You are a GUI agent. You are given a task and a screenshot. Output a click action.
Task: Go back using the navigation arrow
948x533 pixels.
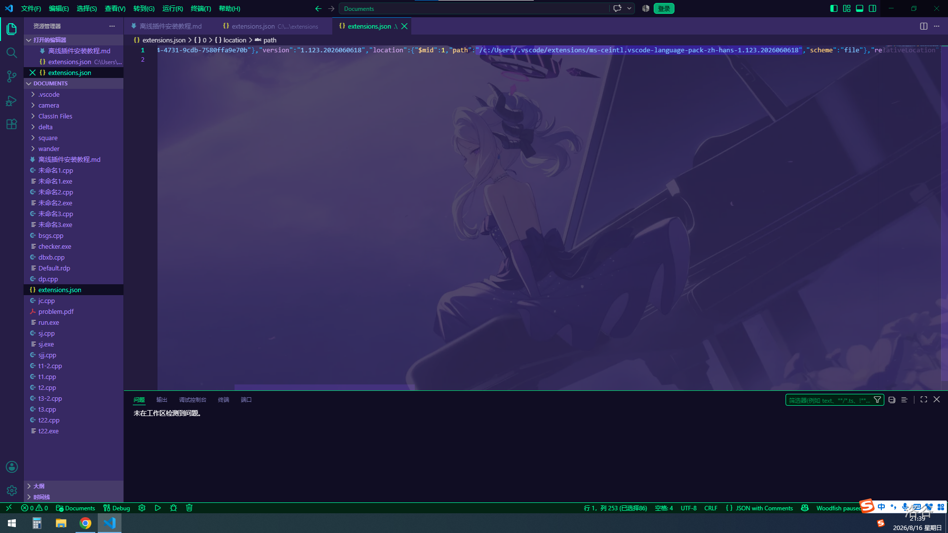point(318,8)
